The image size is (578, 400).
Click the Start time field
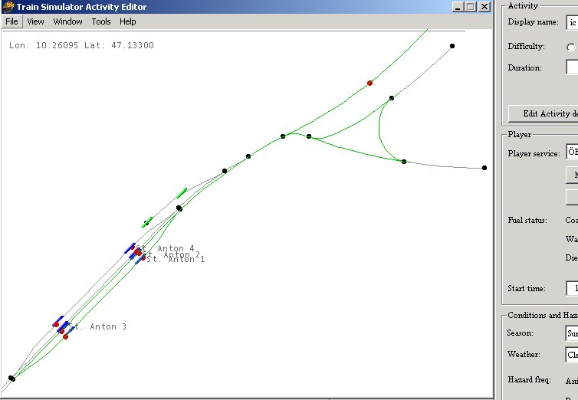(x=572, y=288)
